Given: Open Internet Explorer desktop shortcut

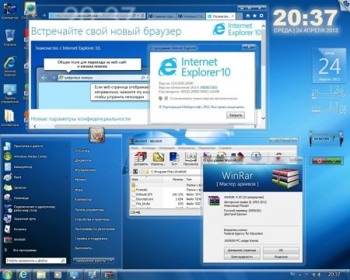Looking at the screenshot, I should tap(10, 66).
